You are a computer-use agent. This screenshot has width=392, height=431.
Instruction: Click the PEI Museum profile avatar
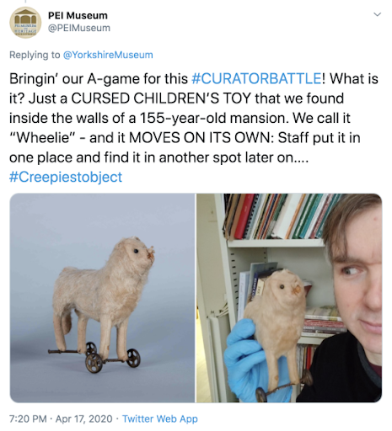click(x=25, y=22)
